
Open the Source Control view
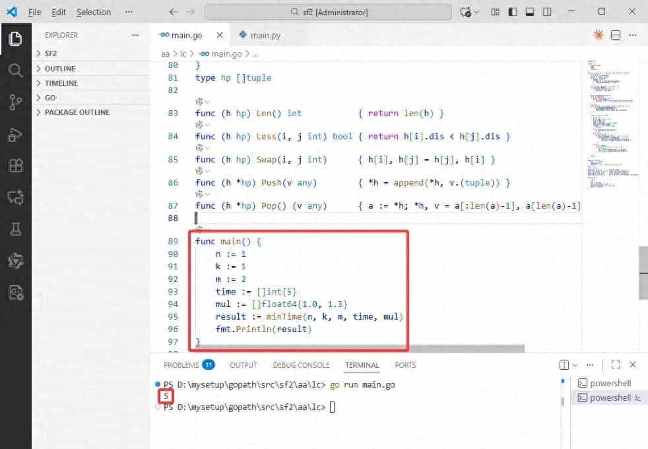tap(15, 102)
